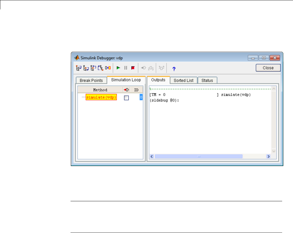
Task: Click the Method column header
Action: coord(100,90)
